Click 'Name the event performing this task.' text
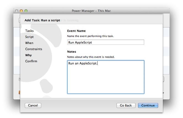This screenshot has height=118, width=183. point(90,36)
